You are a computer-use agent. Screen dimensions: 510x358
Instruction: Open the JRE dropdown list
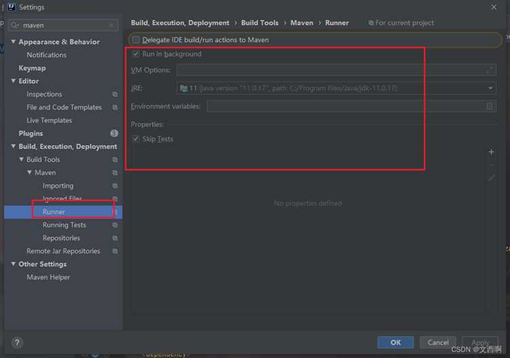point(490,88)
